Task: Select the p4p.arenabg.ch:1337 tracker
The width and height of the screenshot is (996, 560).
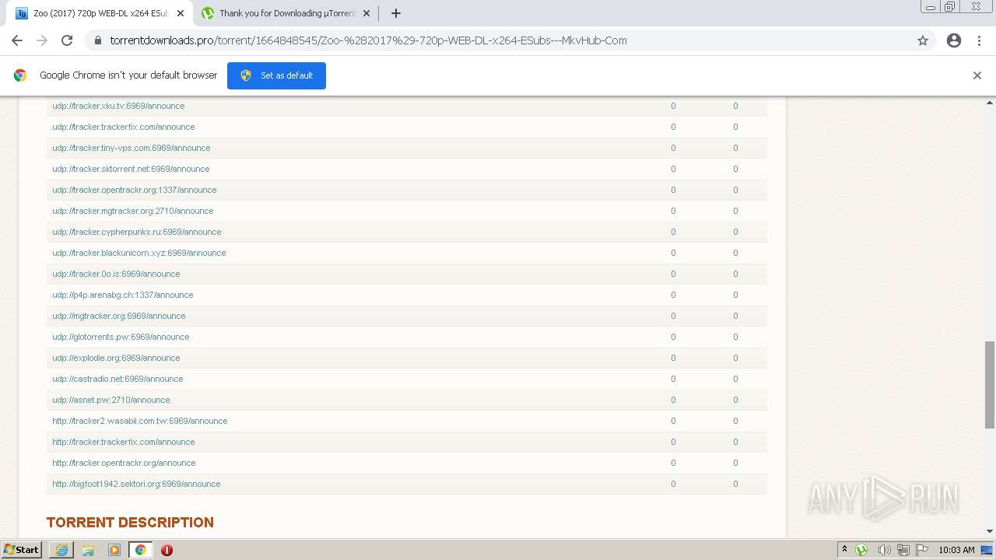Action: click(x=123, y=295)
